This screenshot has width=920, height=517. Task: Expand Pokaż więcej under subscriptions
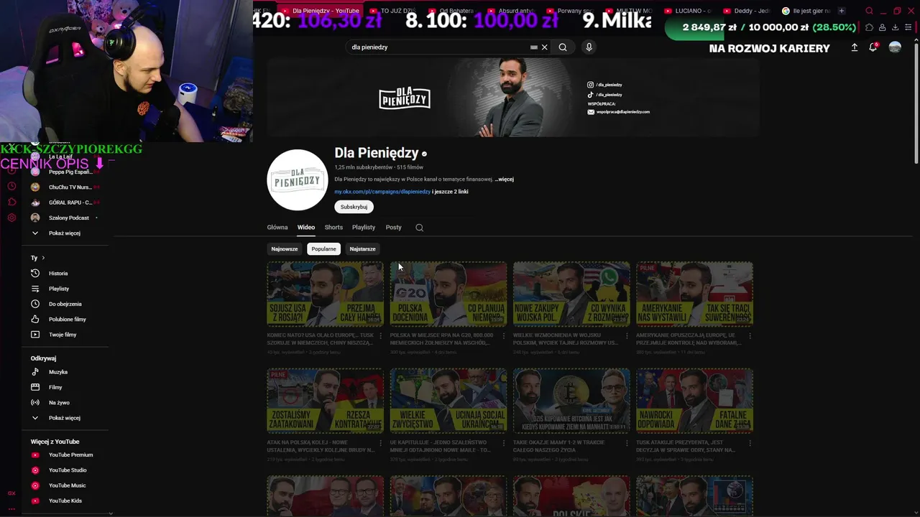tap(64, 233)
